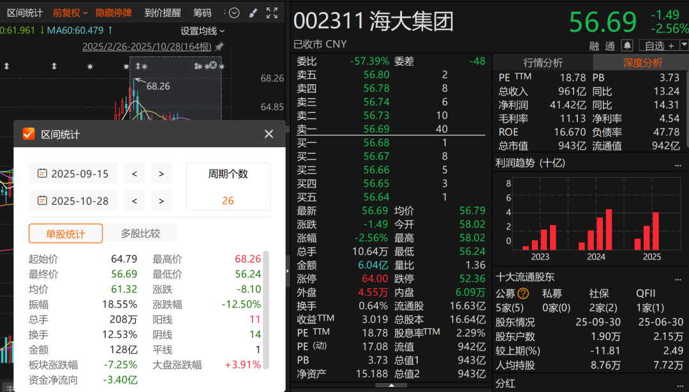Image resolution: width=689 pixels, height=392 pixels.
Task: Select the 深度分析 tab
Action: [642, 62]
